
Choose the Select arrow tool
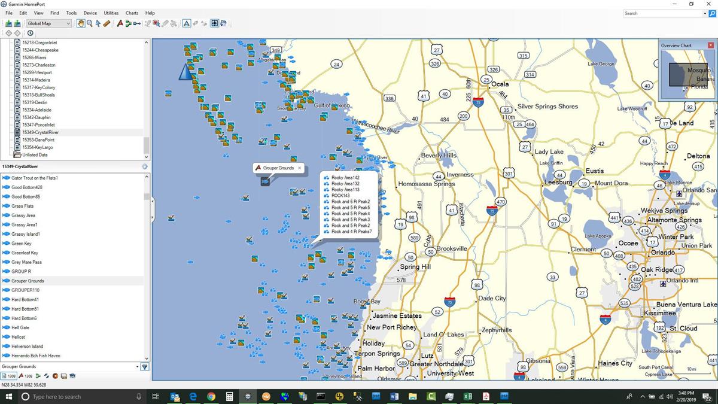coord(98,23)
